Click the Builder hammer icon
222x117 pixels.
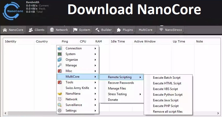coord(97,30)
